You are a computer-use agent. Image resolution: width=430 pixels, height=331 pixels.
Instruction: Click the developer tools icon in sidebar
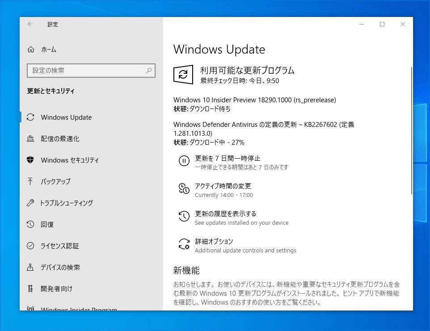tap(30, 289)
